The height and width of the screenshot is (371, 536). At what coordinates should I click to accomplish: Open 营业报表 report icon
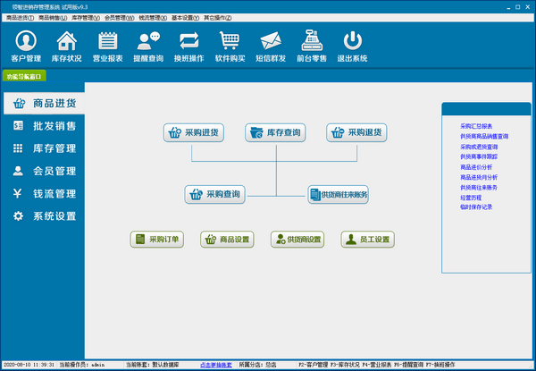click(x=108, y=46)
